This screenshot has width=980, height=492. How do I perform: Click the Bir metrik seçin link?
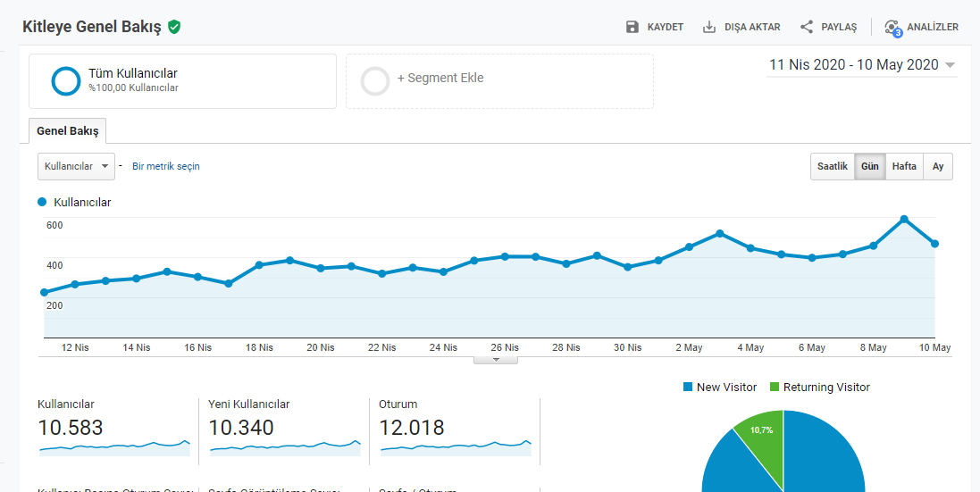tap(166, 166)
